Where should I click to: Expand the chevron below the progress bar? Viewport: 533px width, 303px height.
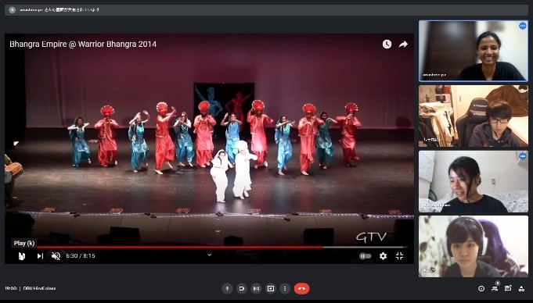pos(210,255)
